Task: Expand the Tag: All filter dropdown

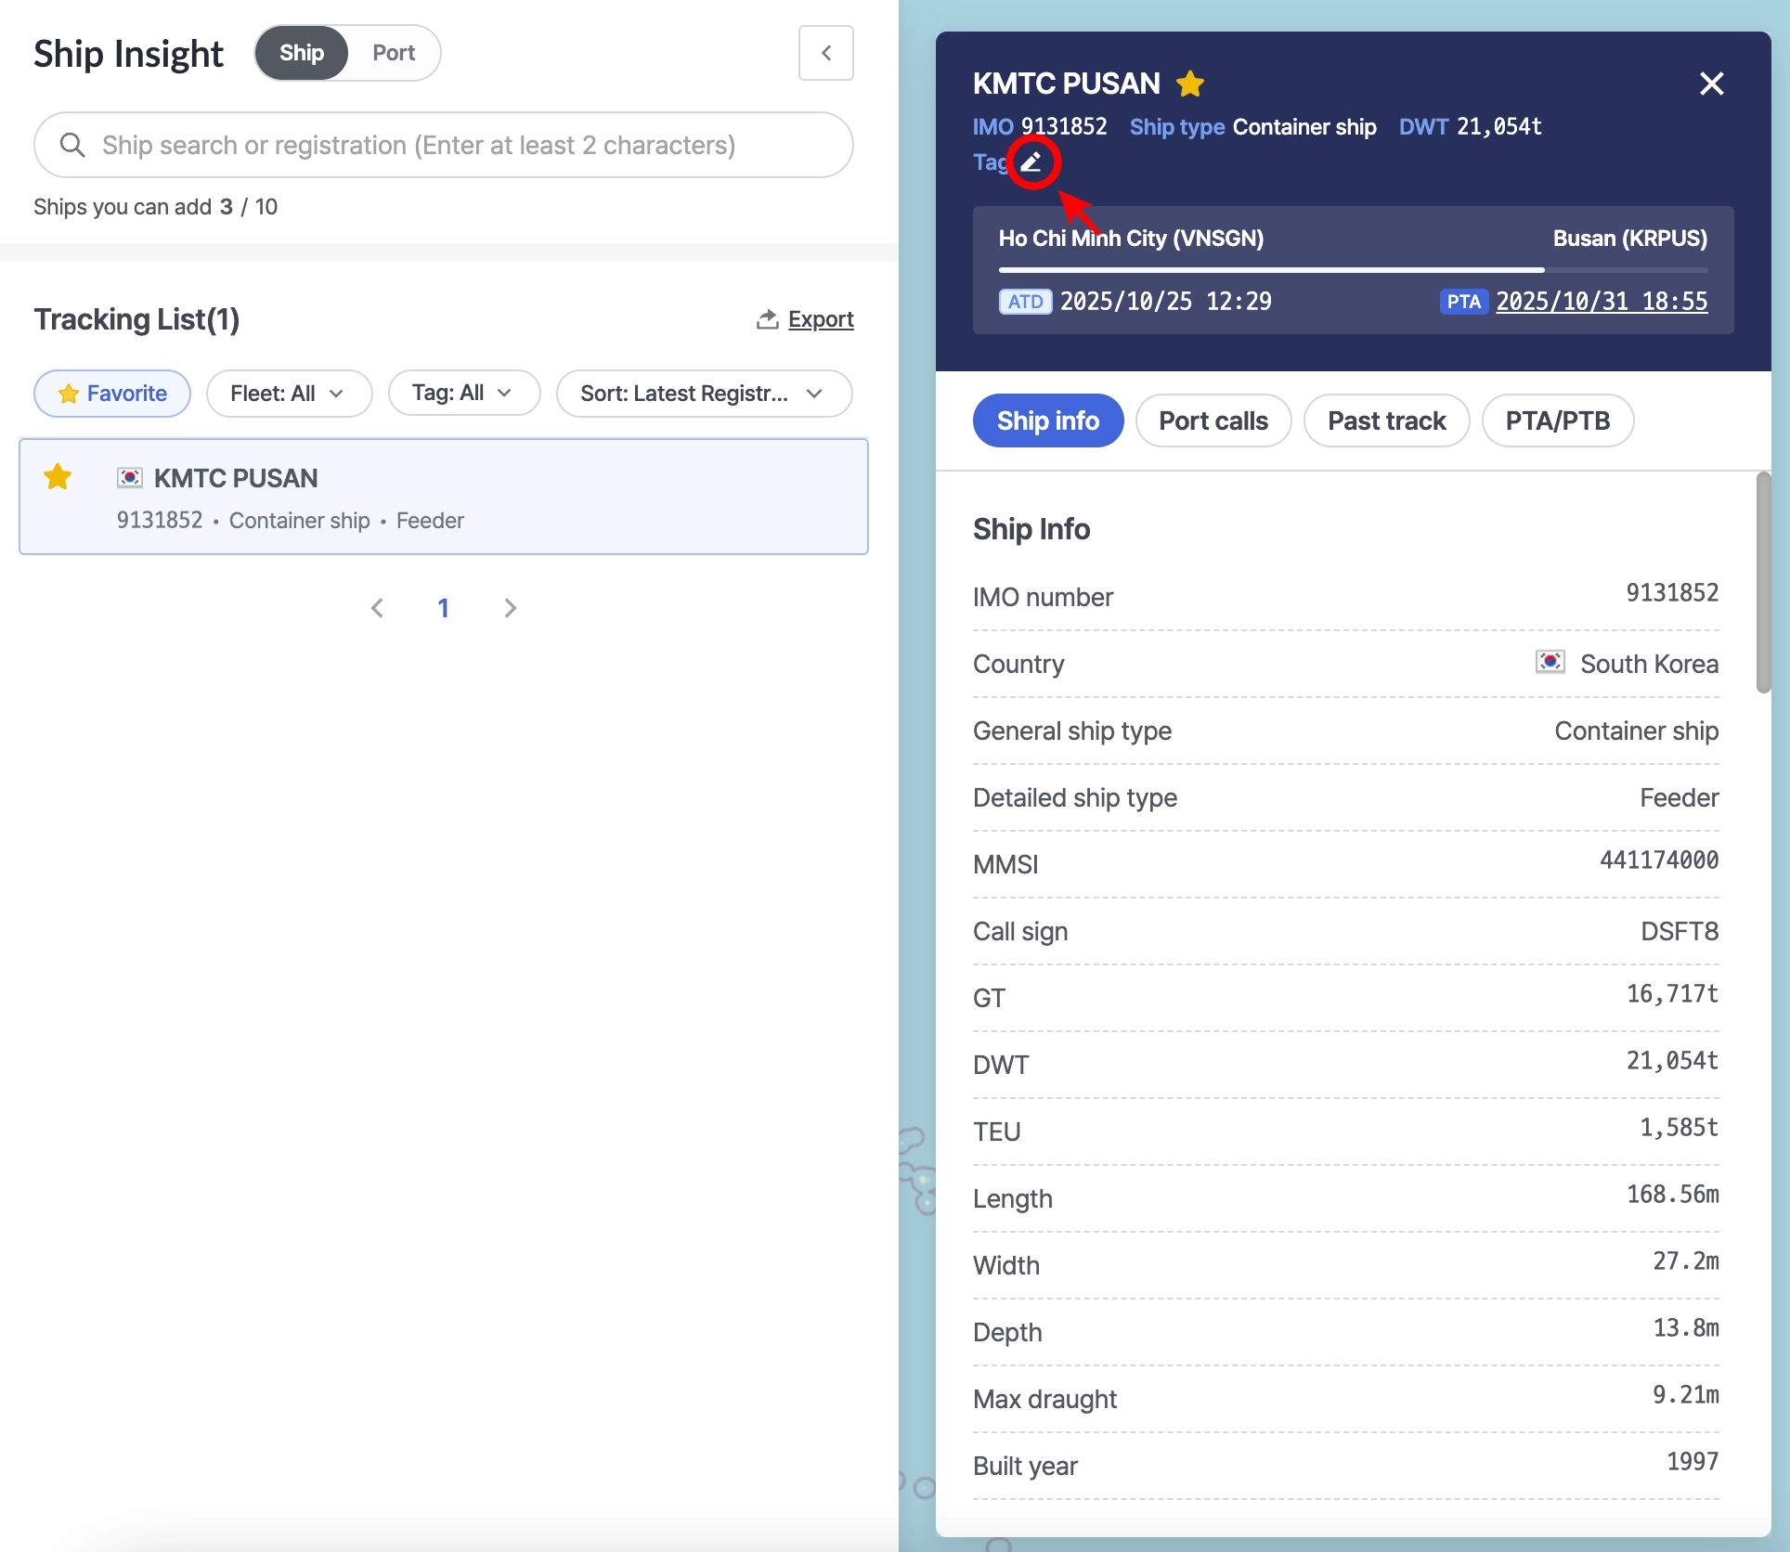Action: click(463, 394)
